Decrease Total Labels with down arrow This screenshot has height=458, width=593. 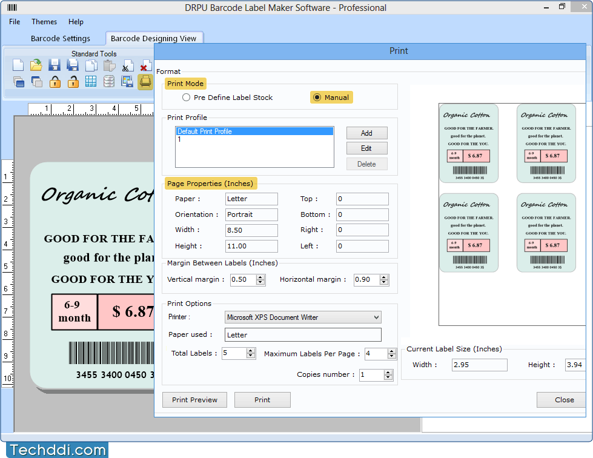pos(250,356)
